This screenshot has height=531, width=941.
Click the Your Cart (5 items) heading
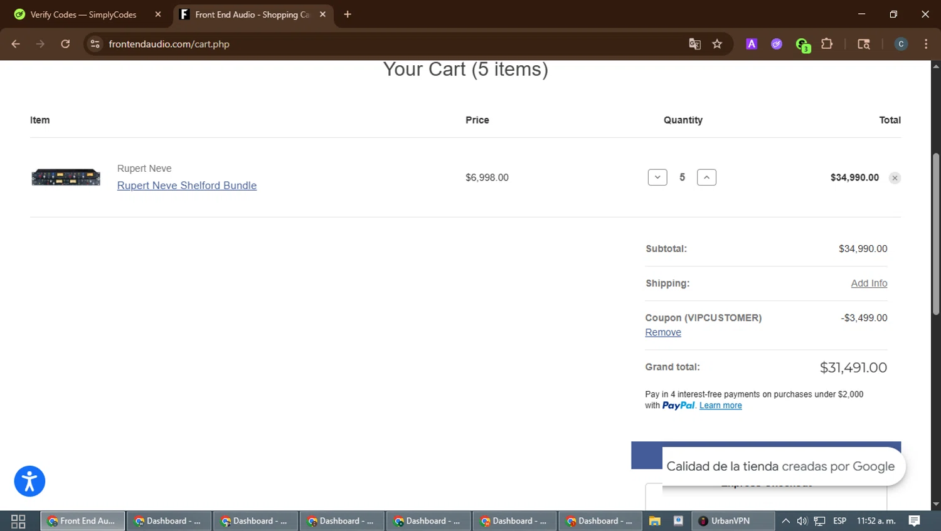coord(465,69)
